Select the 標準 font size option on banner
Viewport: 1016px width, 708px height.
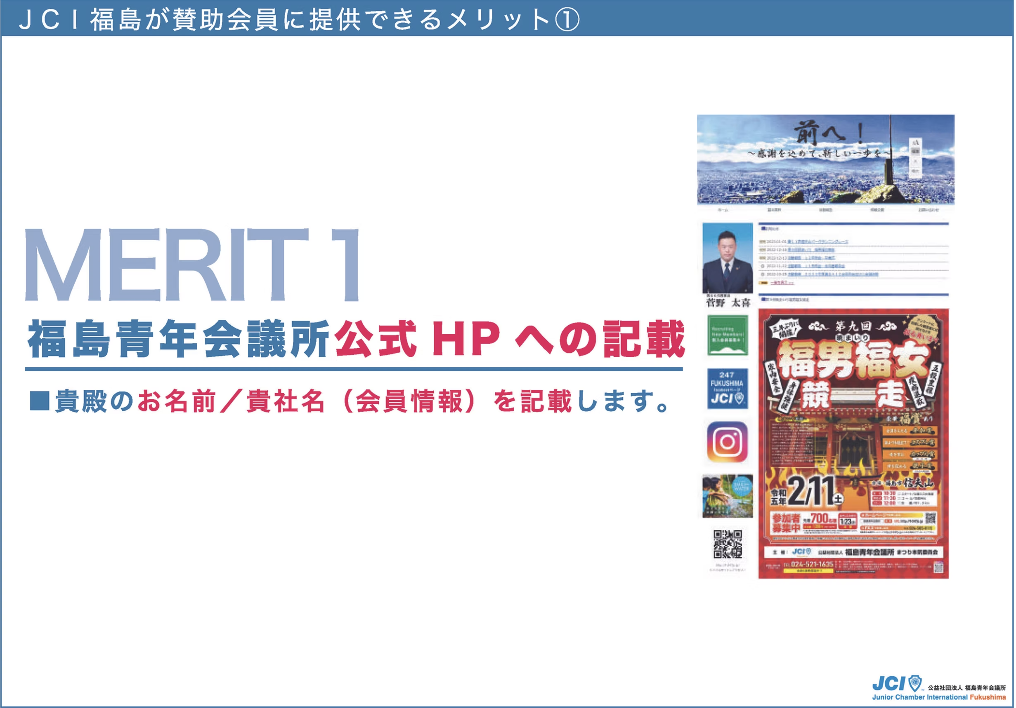click(915, 152)
